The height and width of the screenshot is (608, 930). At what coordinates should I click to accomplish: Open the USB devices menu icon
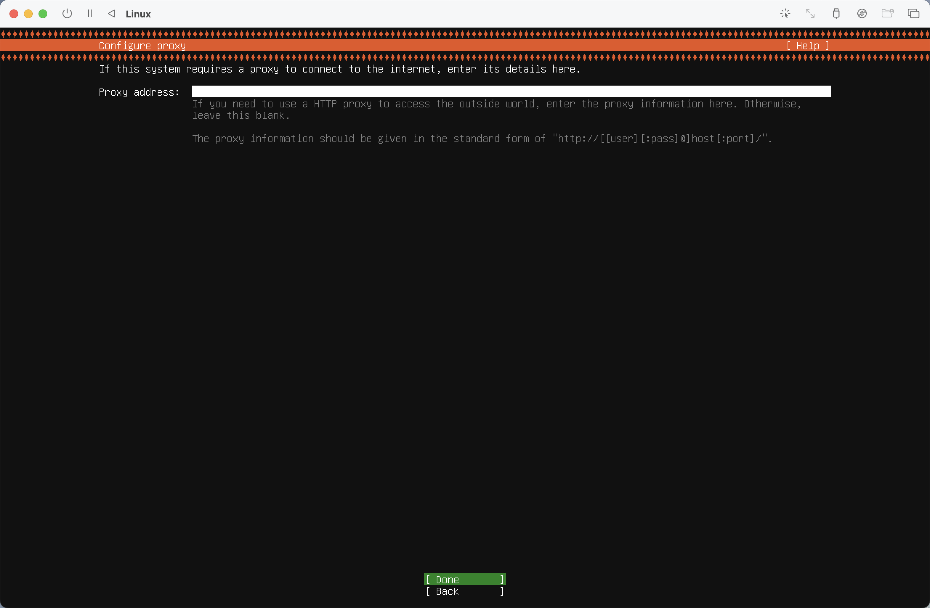pyautogui.click(x=836, y=14)
